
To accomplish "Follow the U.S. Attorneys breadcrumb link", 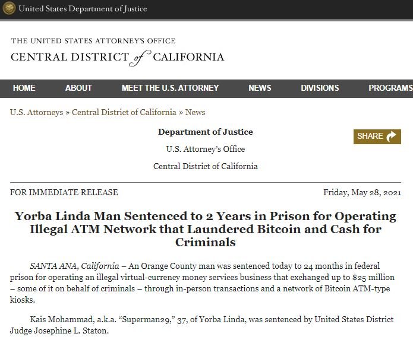I will point(37,112).
